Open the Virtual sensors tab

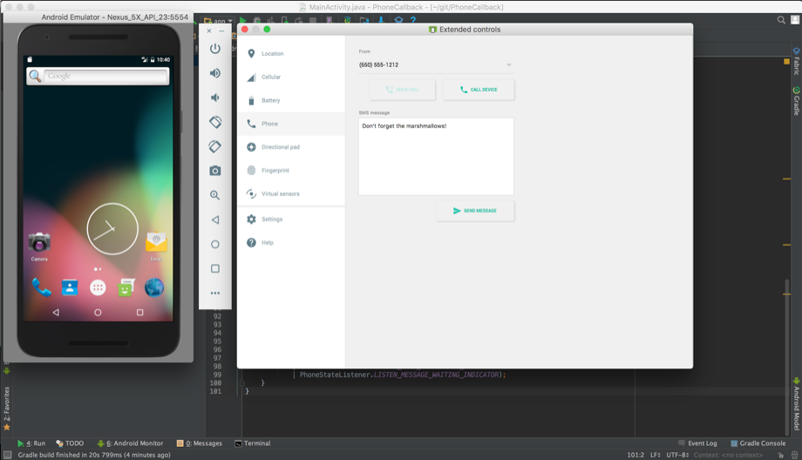pyautogui.click(x=291, y=194)
